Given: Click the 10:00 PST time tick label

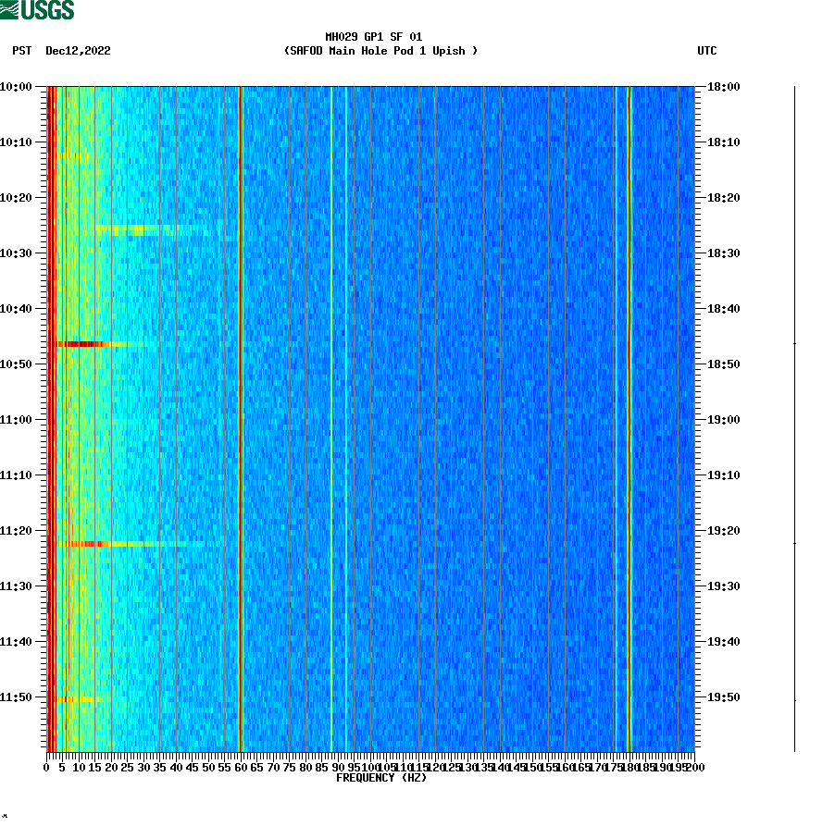Looking at the screenshot, I should [19, 87].
